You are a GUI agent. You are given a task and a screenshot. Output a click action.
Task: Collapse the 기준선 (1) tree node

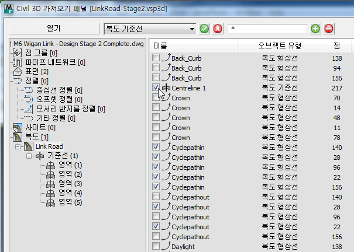tap(29, 156)
